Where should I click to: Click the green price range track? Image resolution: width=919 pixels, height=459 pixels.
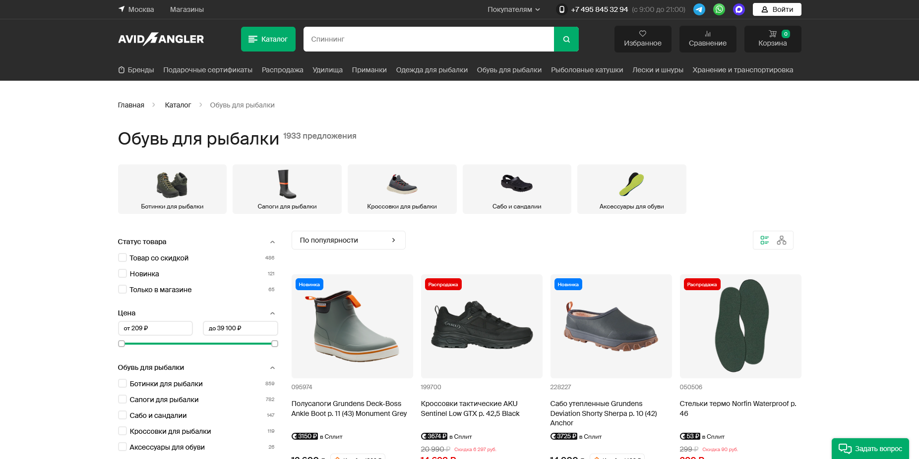click(x=198, y=344)
